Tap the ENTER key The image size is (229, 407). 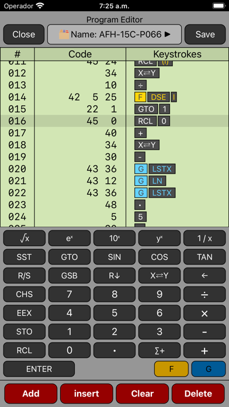(x=39, y=369)
